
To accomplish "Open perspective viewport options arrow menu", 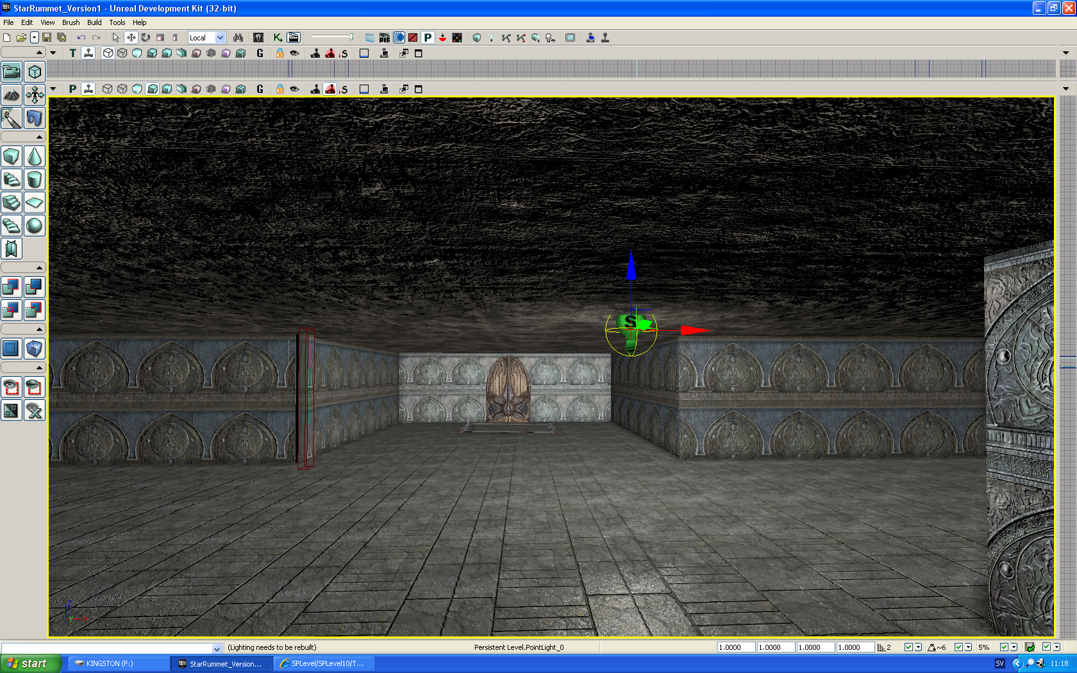I will pos(53,89).
